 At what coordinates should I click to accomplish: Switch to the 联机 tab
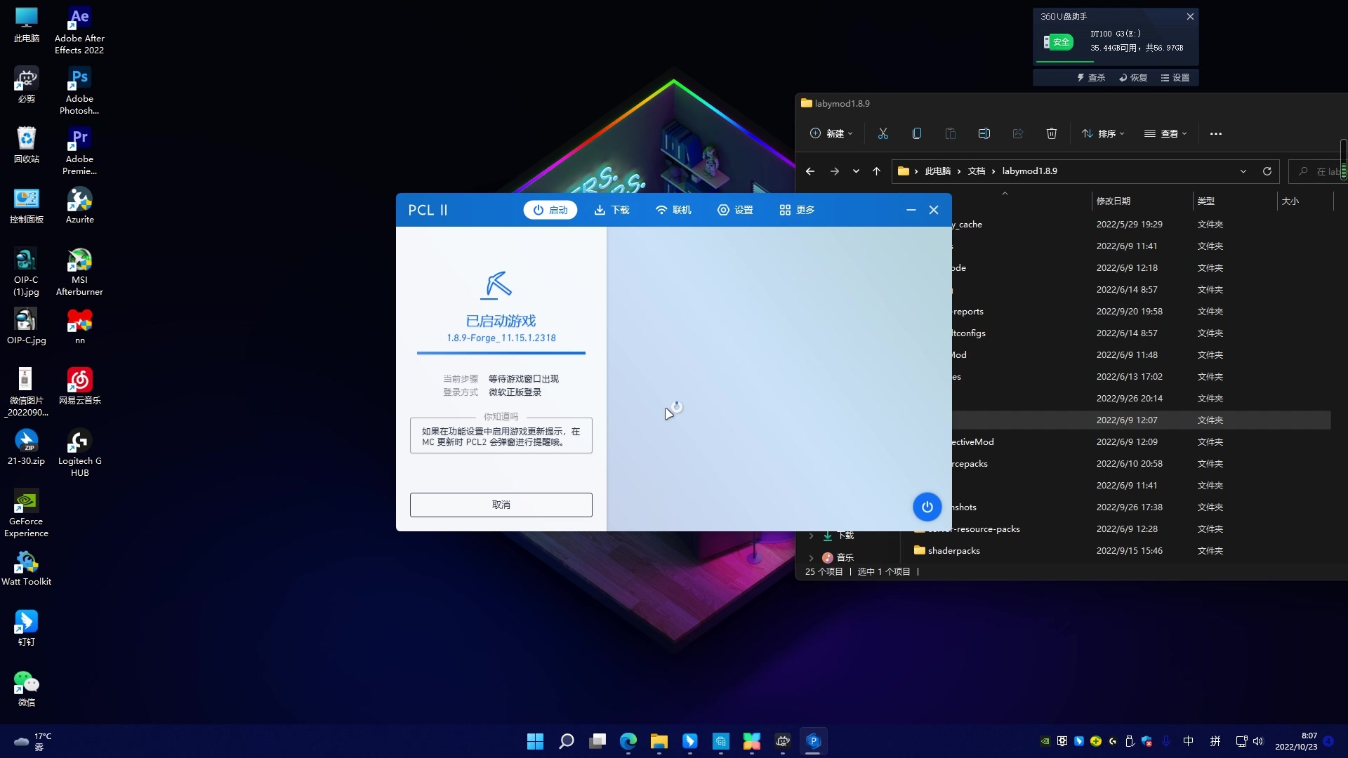click(673, 210)
